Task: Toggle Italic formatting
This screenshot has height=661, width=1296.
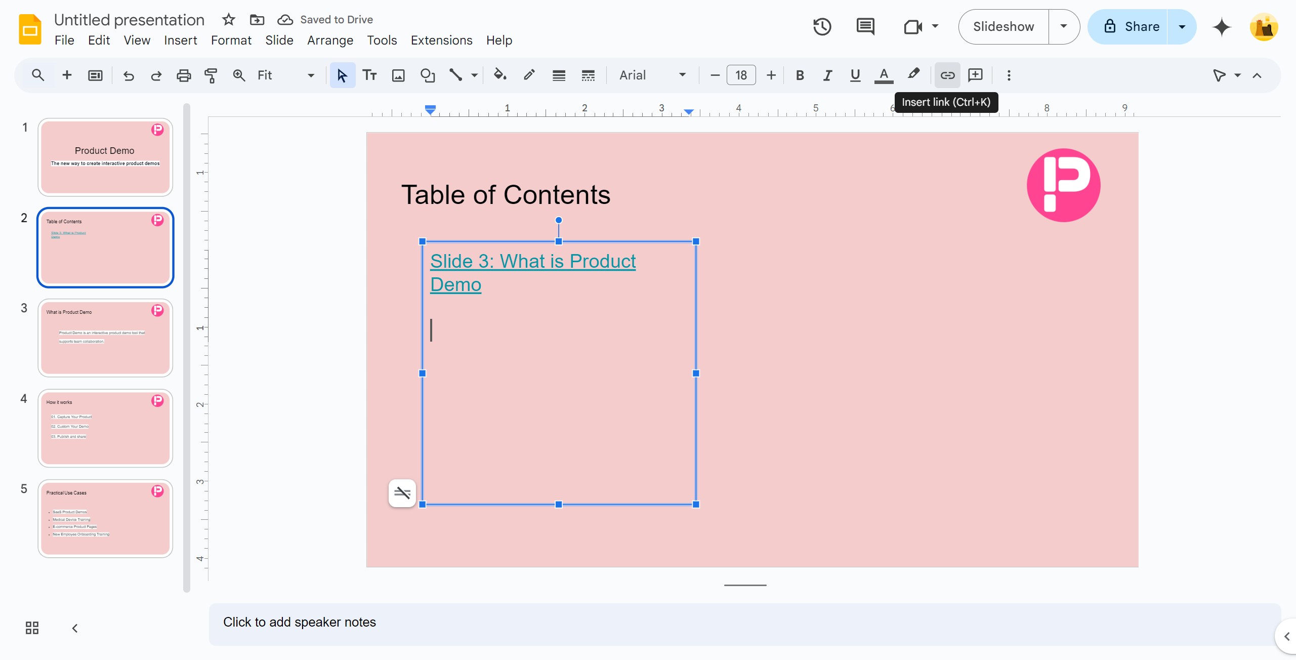Action: (827, 75)
